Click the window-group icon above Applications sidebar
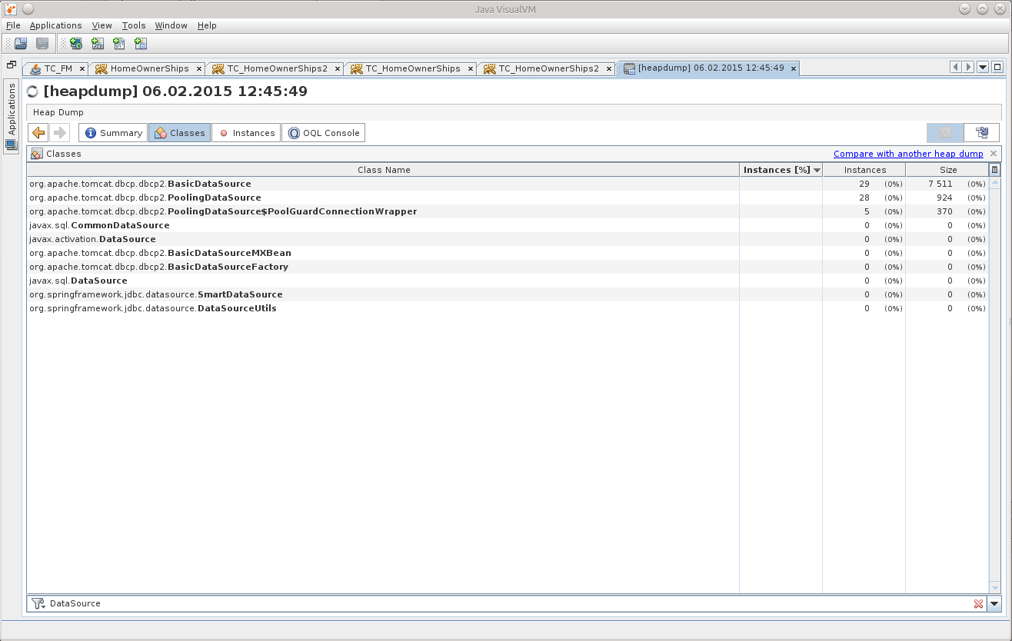 tap(11, 65)
